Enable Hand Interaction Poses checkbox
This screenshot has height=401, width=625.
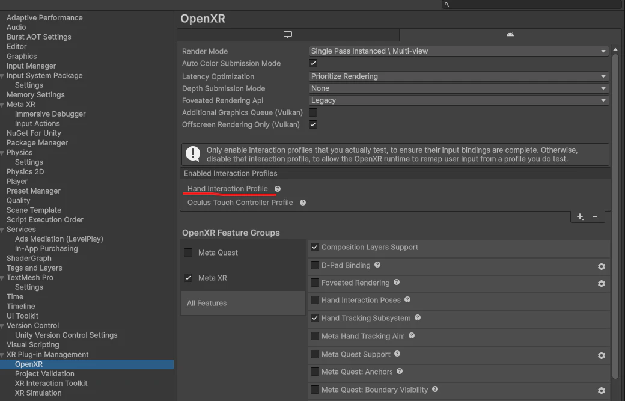(x=315, y=300)
